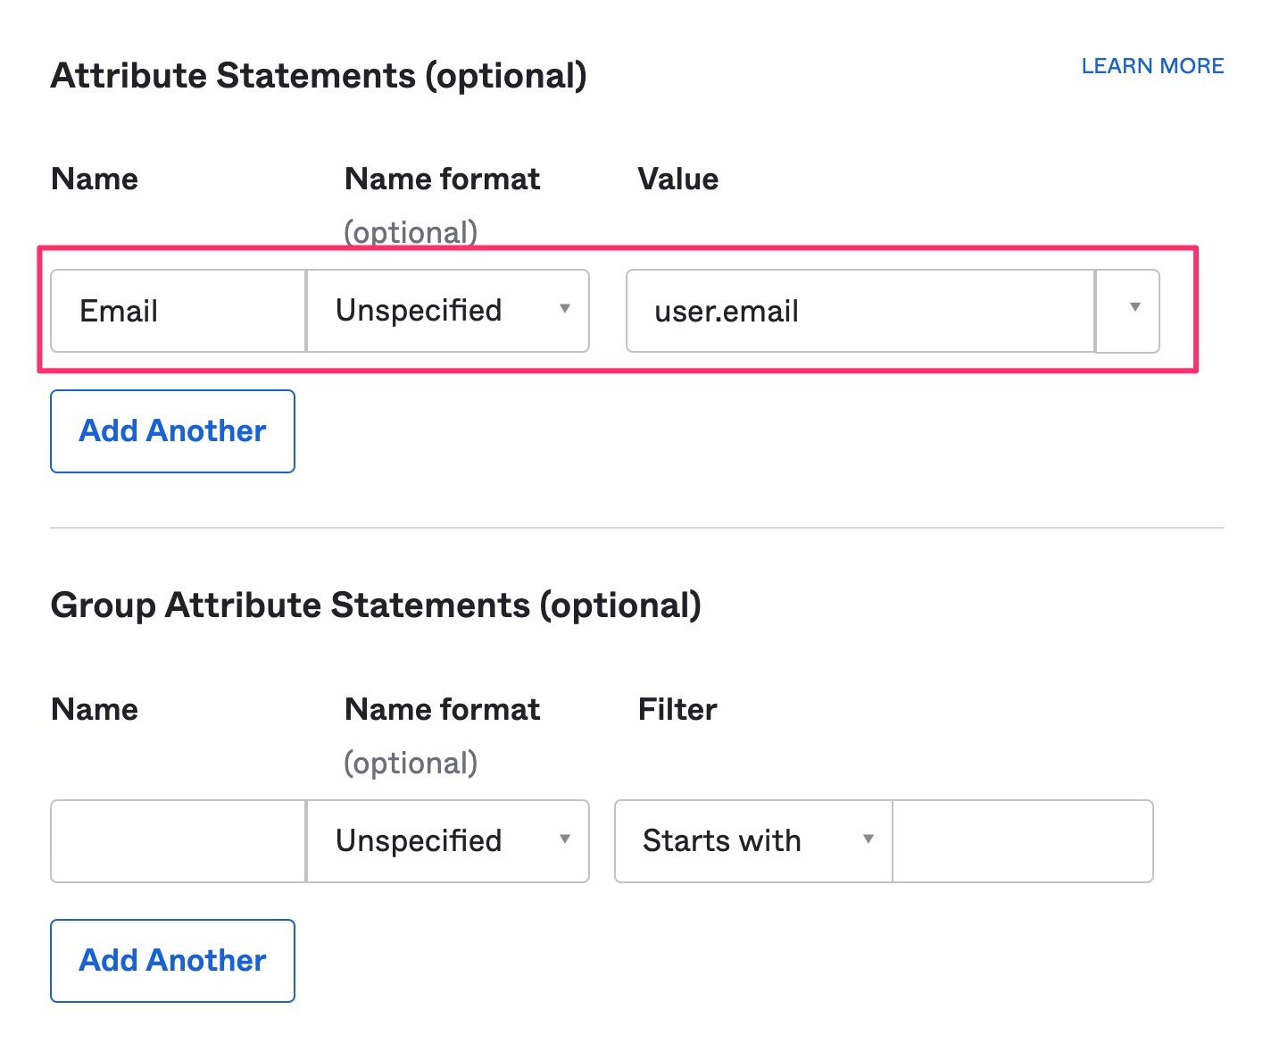Open the LEARN MORE link
Image resolution: width=1271 pixels, height=1052 pixels.
click(x=1152, y=65)
